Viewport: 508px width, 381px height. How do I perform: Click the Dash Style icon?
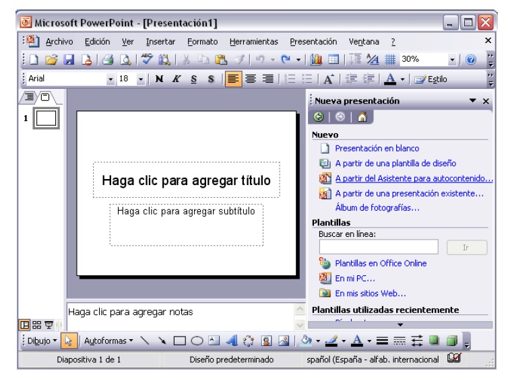pos(400,341)
